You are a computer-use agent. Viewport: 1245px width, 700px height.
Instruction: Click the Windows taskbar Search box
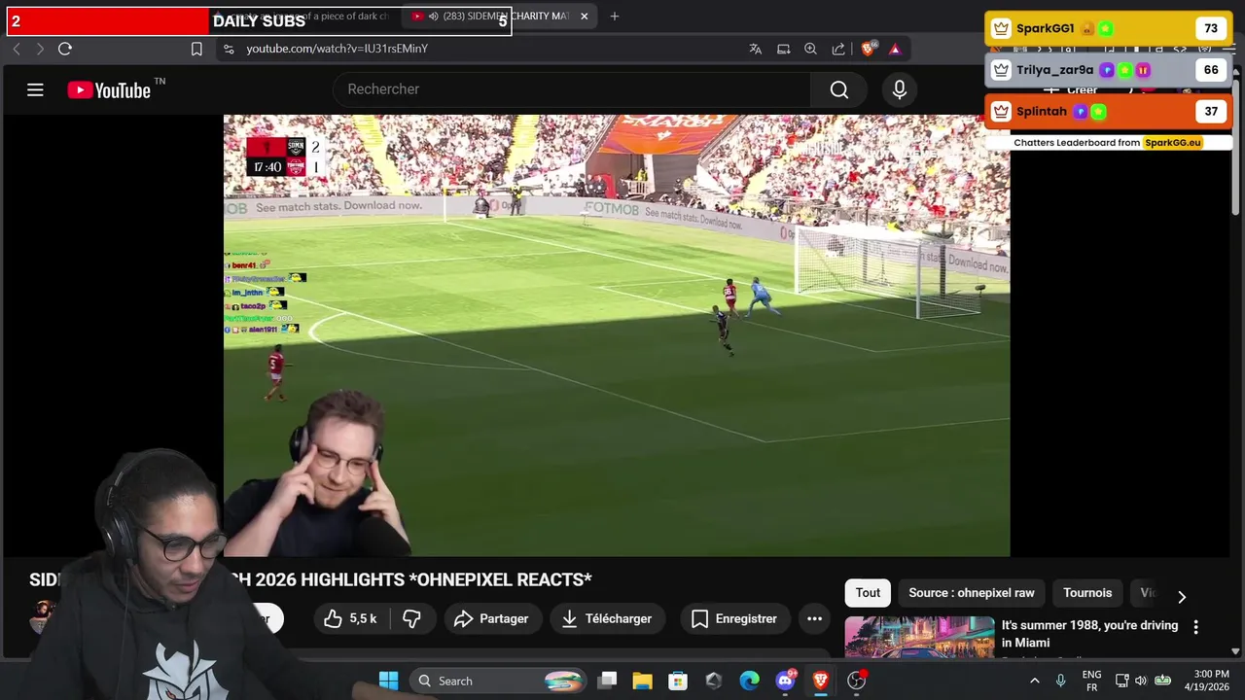coord(498,681)
